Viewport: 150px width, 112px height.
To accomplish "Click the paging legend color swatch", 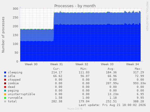I will click(x=5, y=91).
